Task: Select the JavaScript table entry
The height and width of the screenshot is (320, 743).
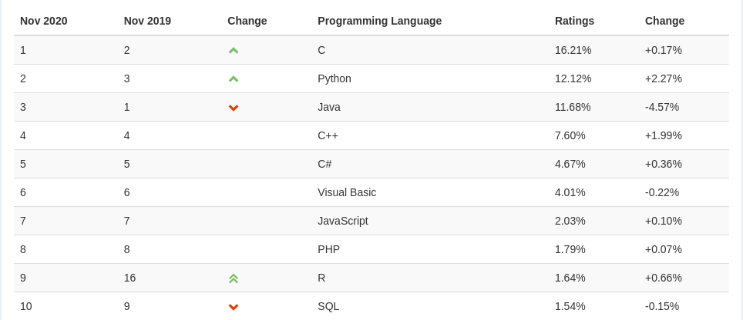Action: (343, 221)
